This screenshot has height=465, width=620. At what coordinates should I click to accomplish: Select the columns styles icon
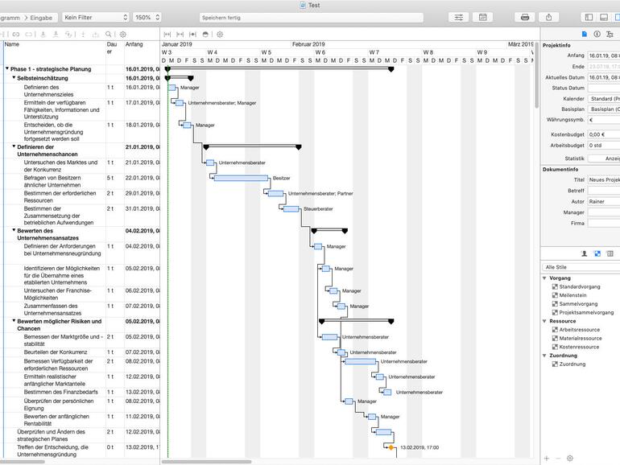pyautogui.click(x=610, y=253)
